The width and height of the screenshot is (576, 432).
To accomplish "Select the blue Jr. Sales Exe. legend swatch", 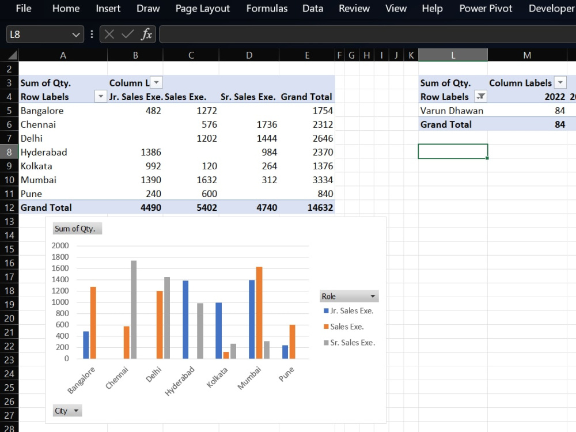I will point(326,311).
